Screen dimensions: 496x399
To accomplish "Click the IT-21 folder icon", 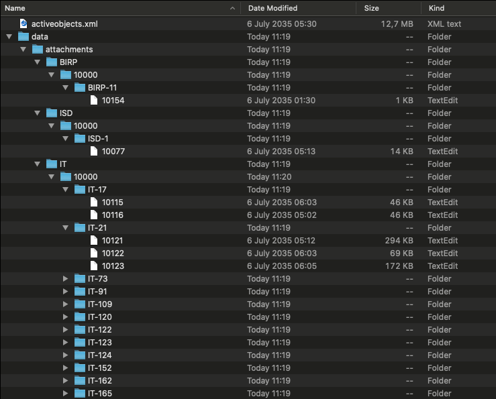I will (x=80, y=227).
